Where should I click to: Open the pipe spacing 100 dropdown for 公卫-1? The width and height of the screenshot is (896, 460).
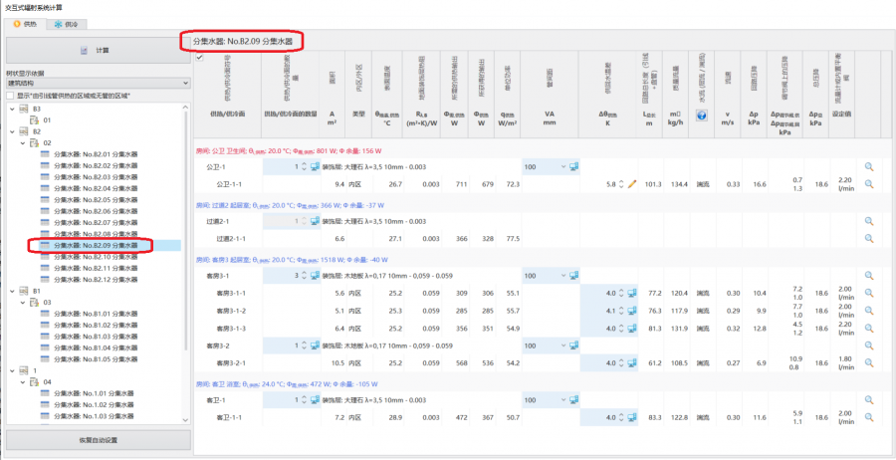point(562,166)
